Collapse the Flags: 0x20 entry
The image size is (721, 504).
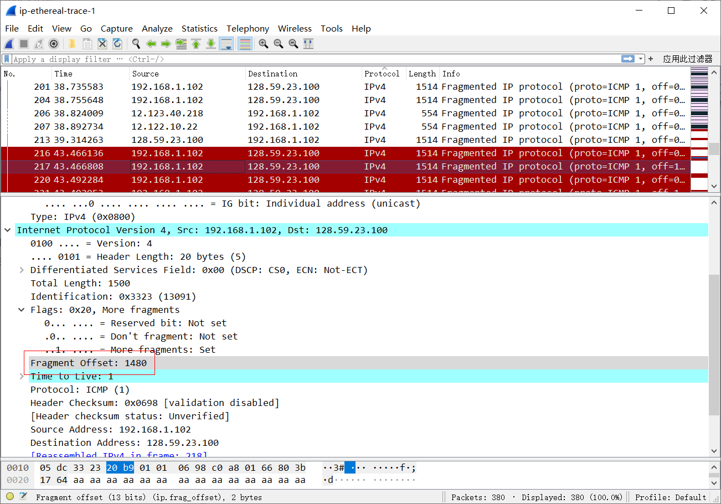pyautogui.click(x=22, y=310)
